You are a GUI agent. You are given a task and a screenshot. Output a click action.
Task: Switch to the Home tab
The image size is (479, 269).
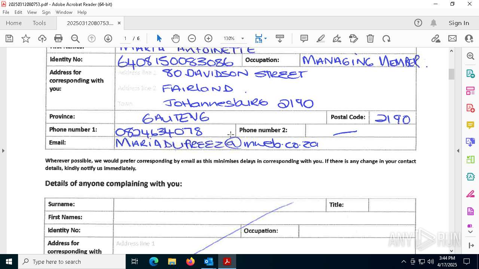point(14,23)
